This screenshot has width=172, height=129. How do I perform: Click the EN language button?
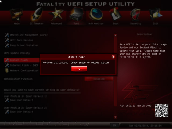coord(114,125)
